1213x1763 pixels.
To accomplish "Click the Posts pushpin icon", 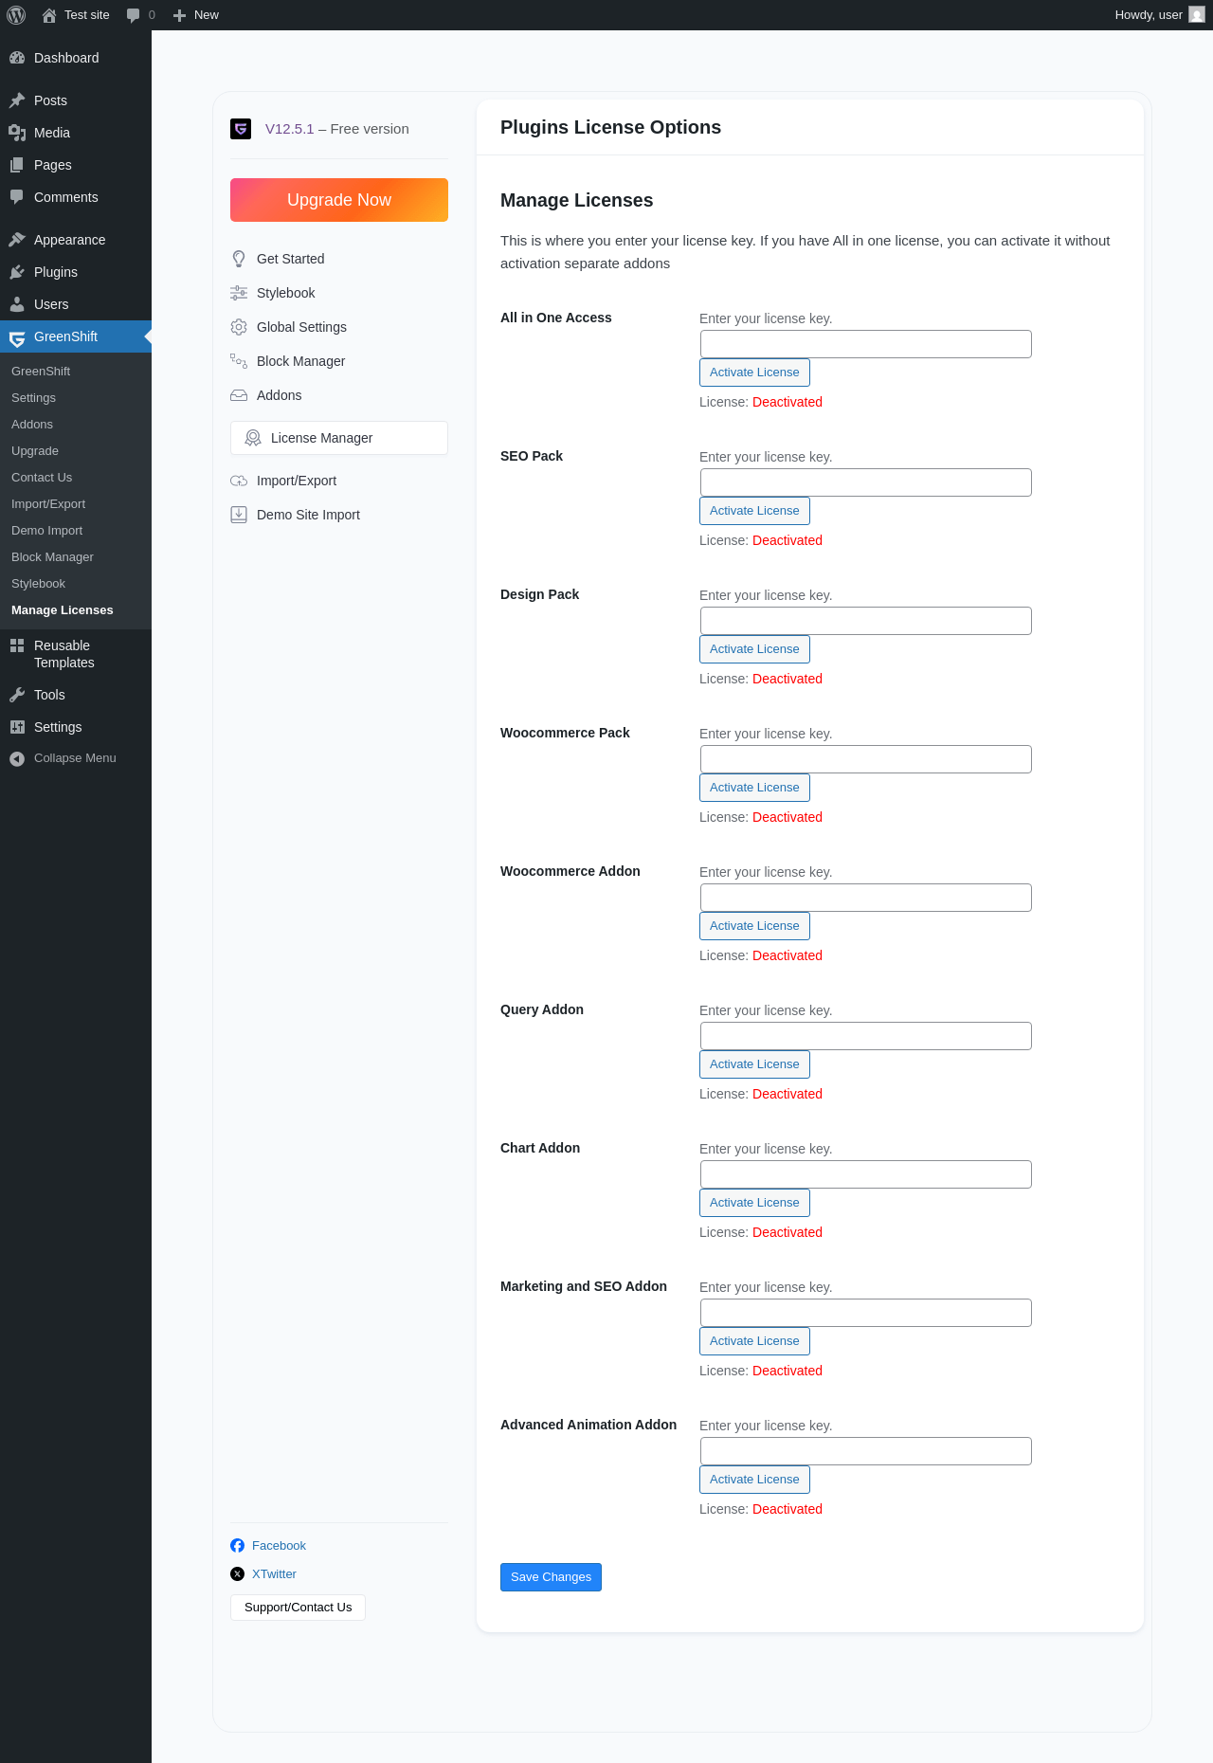I will coord(17,100).
